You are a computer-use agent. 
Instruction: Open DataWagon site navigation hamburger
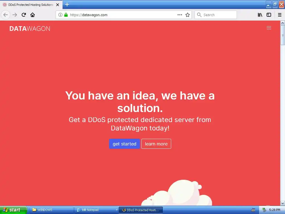pyautogui.click(x=269, y=28)
